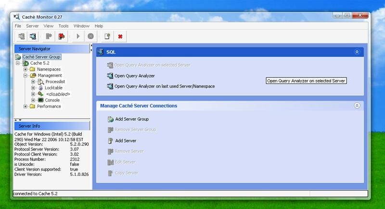Click the Object Version value 5.2.0.290
Viewport: 385px width, 209px height.
click(79, 144)
